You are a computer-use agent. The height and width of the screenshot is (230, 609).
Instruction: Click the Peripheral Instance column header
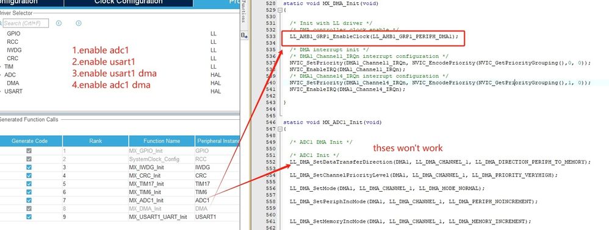tap(217, 141)
